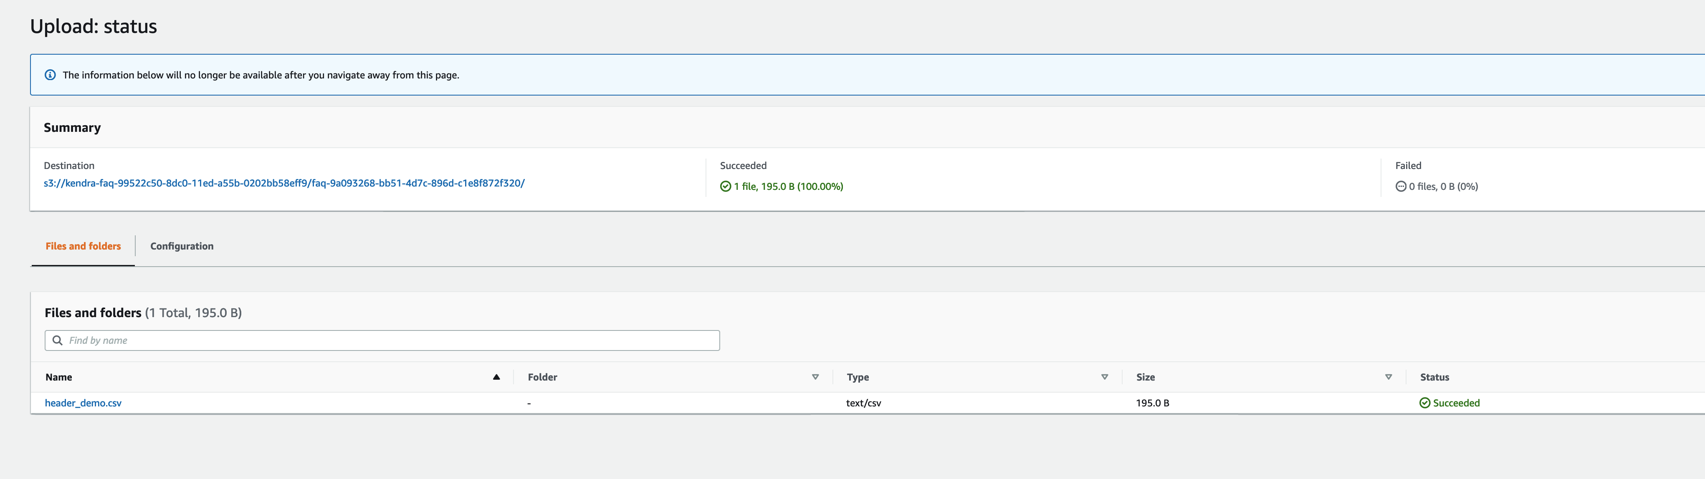Image resolution: width=1705 pixels, height=479 pixels.
Task: Switch to the Configuration tab
Action: point(181,246)
